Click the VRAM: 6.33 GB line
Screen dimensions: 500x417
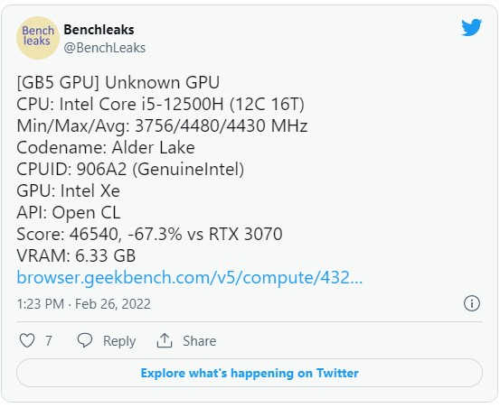[76, 255]
